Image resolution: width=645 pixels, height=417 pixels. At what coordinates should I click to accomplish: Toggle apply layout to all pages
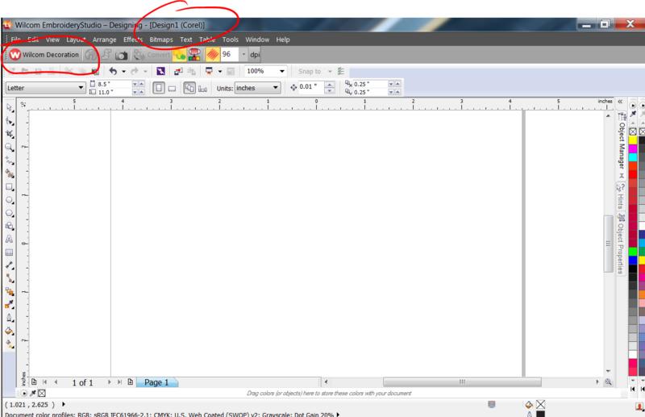coord(189,88)
